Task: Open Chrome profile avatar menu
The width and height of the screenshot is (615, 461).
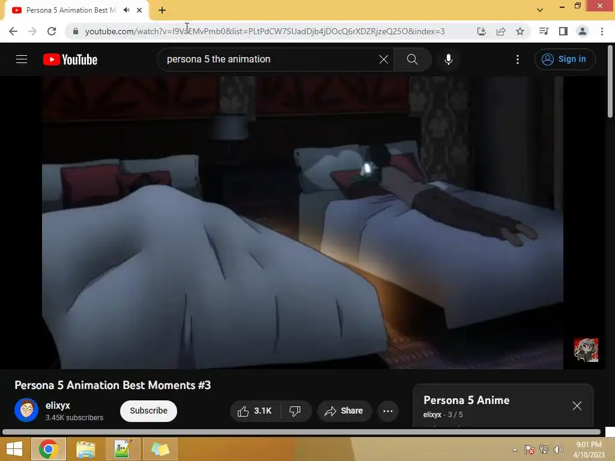Action: click(x=583, y=31)
